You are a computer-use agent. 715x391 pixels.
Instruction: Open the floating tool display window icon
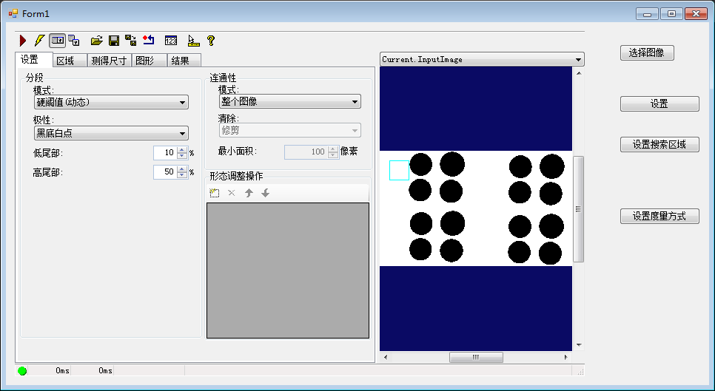point(74,41)
